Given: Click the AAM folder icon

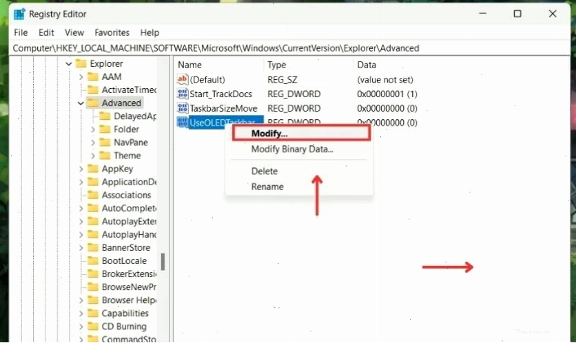Looking at the screenshot, I should (93, 76).
